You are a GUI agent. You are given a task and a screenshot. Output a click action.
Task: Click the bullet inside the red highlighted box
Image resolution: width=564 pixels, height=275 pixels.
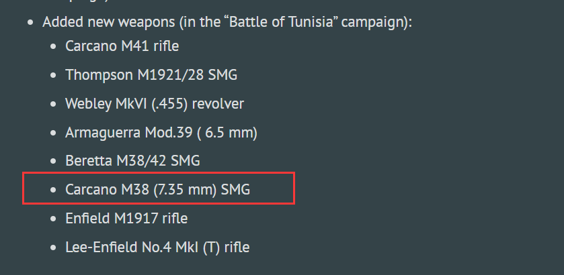[54, 190]
